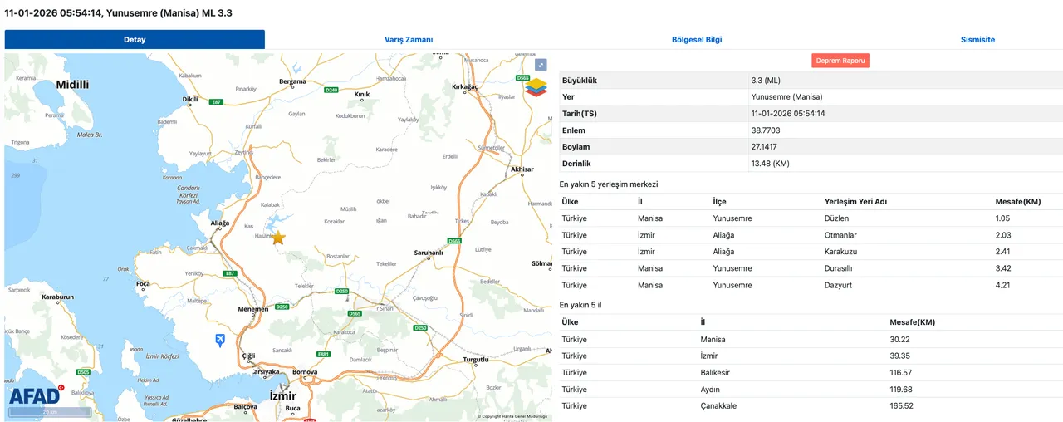Select the Enlem value 38.7703
Viewport: 1063px width, 422px height.
click(x=765, y=130)
